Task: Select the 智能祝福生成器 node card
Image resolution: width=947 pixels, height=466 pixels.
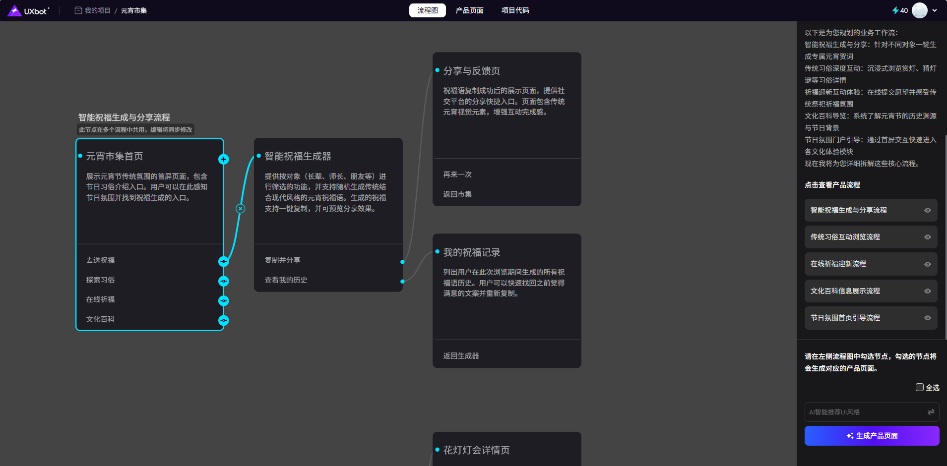Action: tap(328, 198)
